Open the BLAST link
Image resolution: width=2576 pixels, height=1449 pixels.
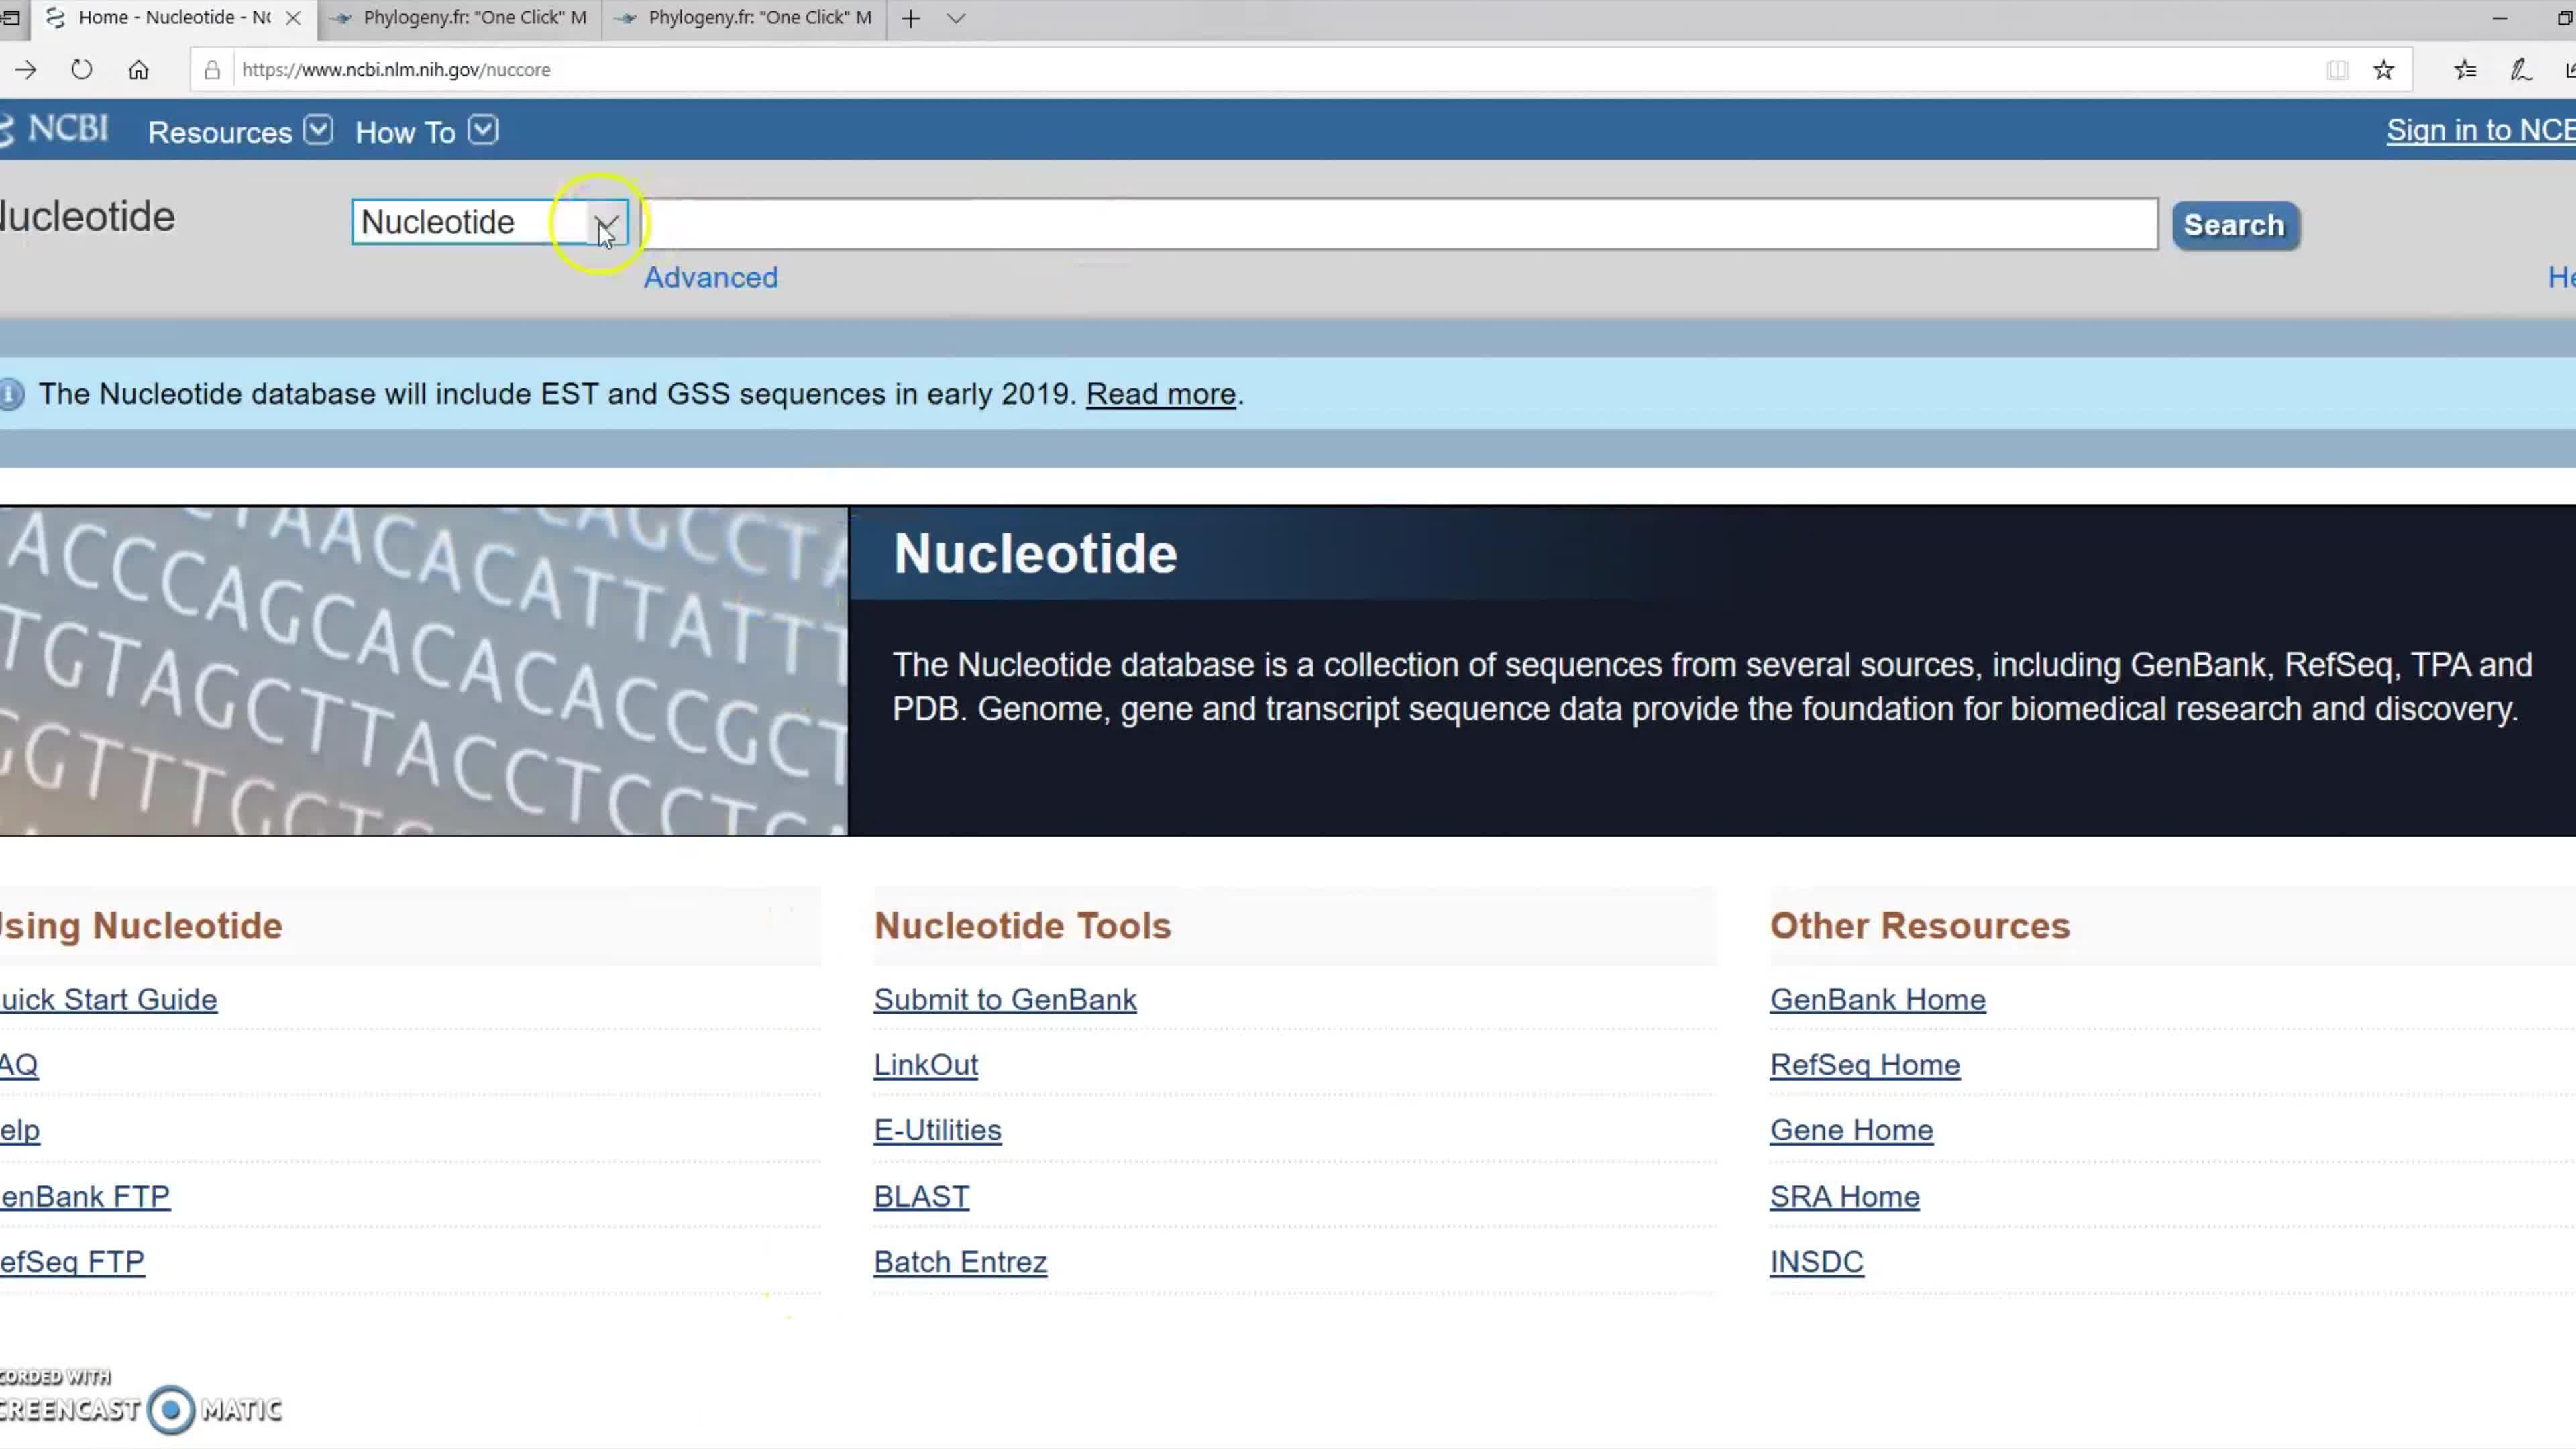pos(921,1196)
